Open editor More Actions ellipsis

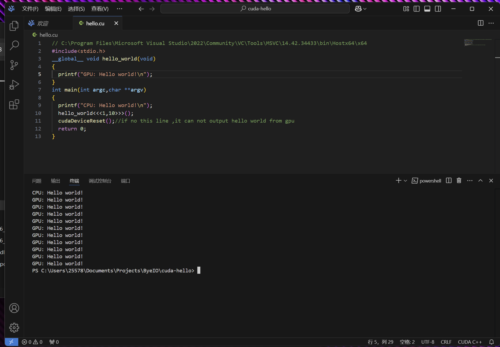tap(491, 23)
